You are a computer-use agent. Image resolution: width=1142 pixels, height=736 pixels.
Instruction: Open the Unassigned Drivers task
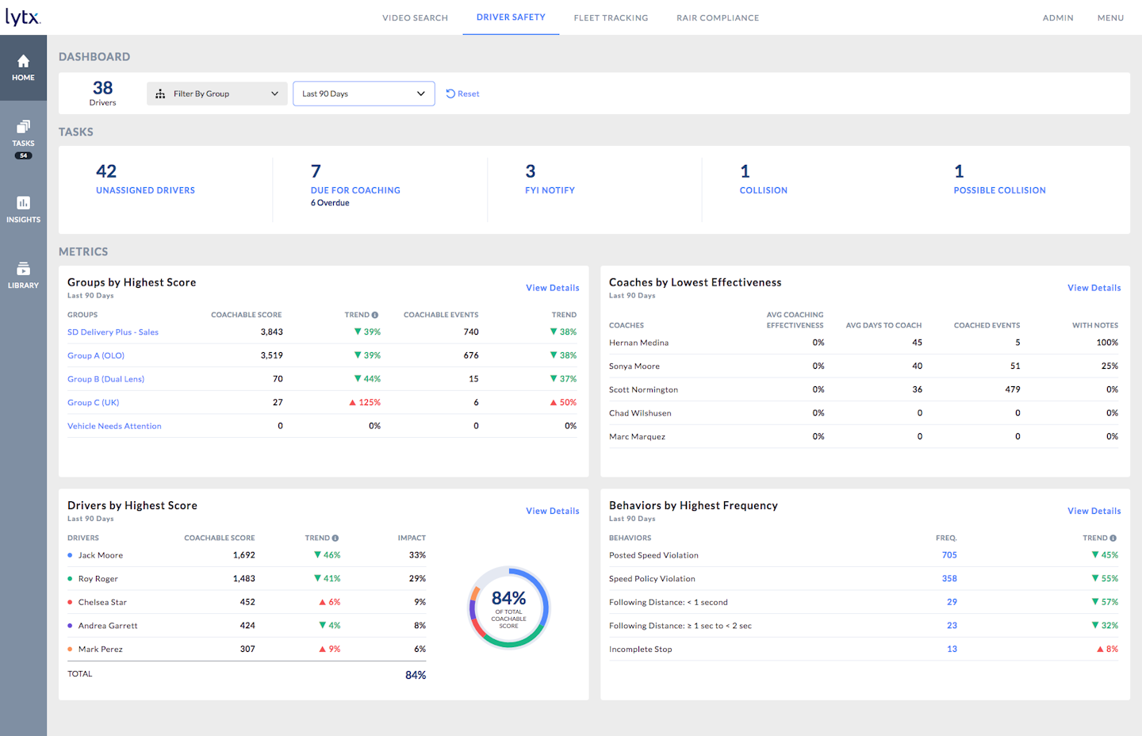pos(145,190)
